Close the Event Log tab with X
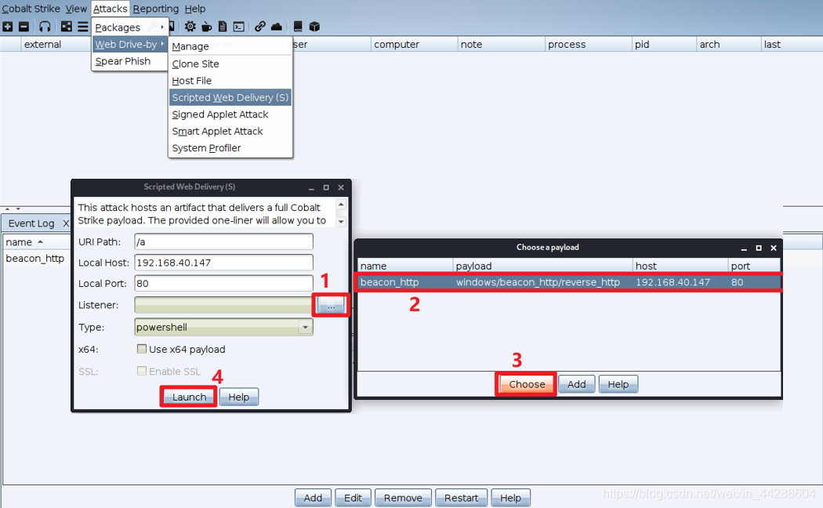 coord(66,223)
